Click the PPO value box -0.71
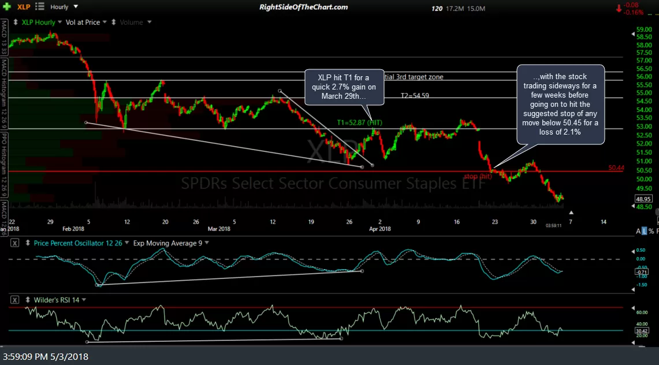The image size is (659, 365). (x=642, y=272)
